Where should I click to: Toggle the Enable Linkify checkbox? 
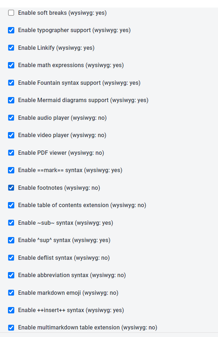coord(11,48)
